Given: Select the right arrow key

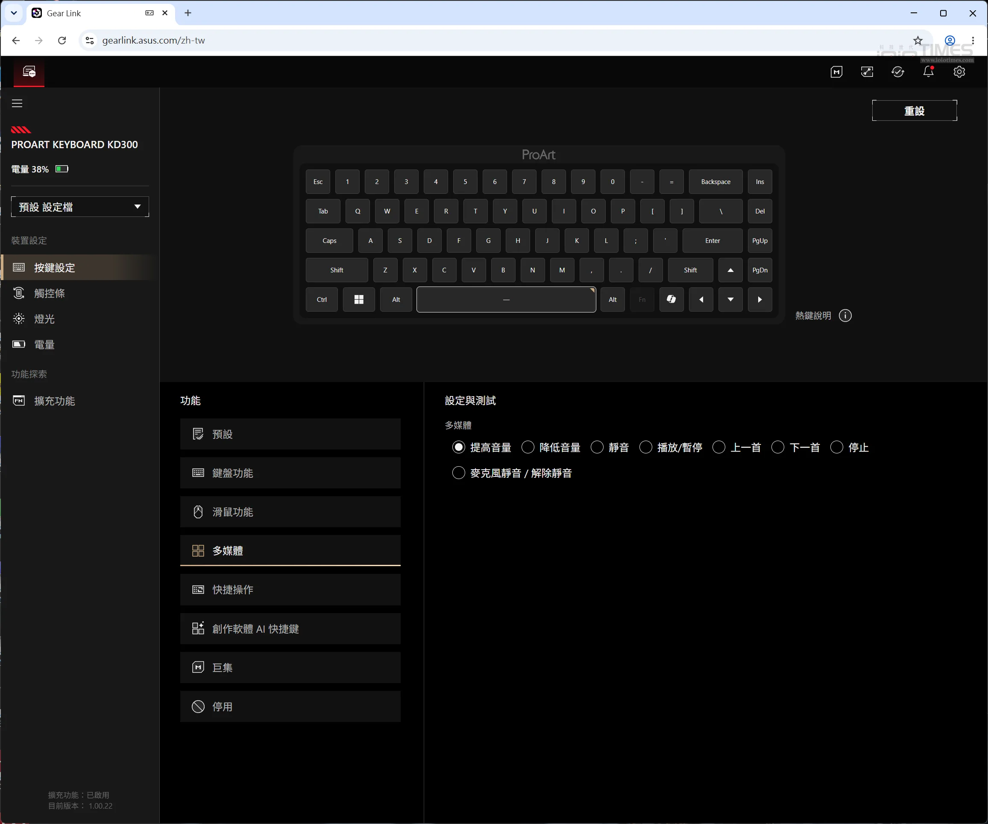Looking at the screenshot, I should [x=760, y=300].
